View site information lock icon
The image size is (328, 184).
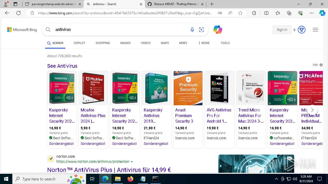pos(32,13)
